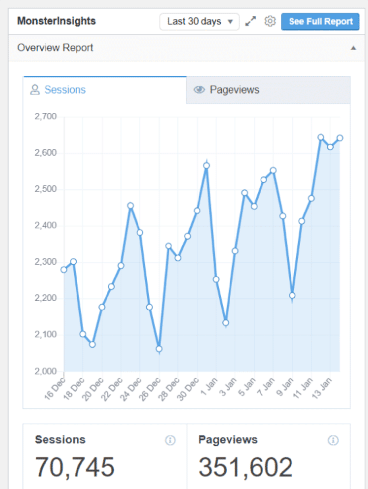Click the lowest data point near 26 Dec

coord(159,349)
